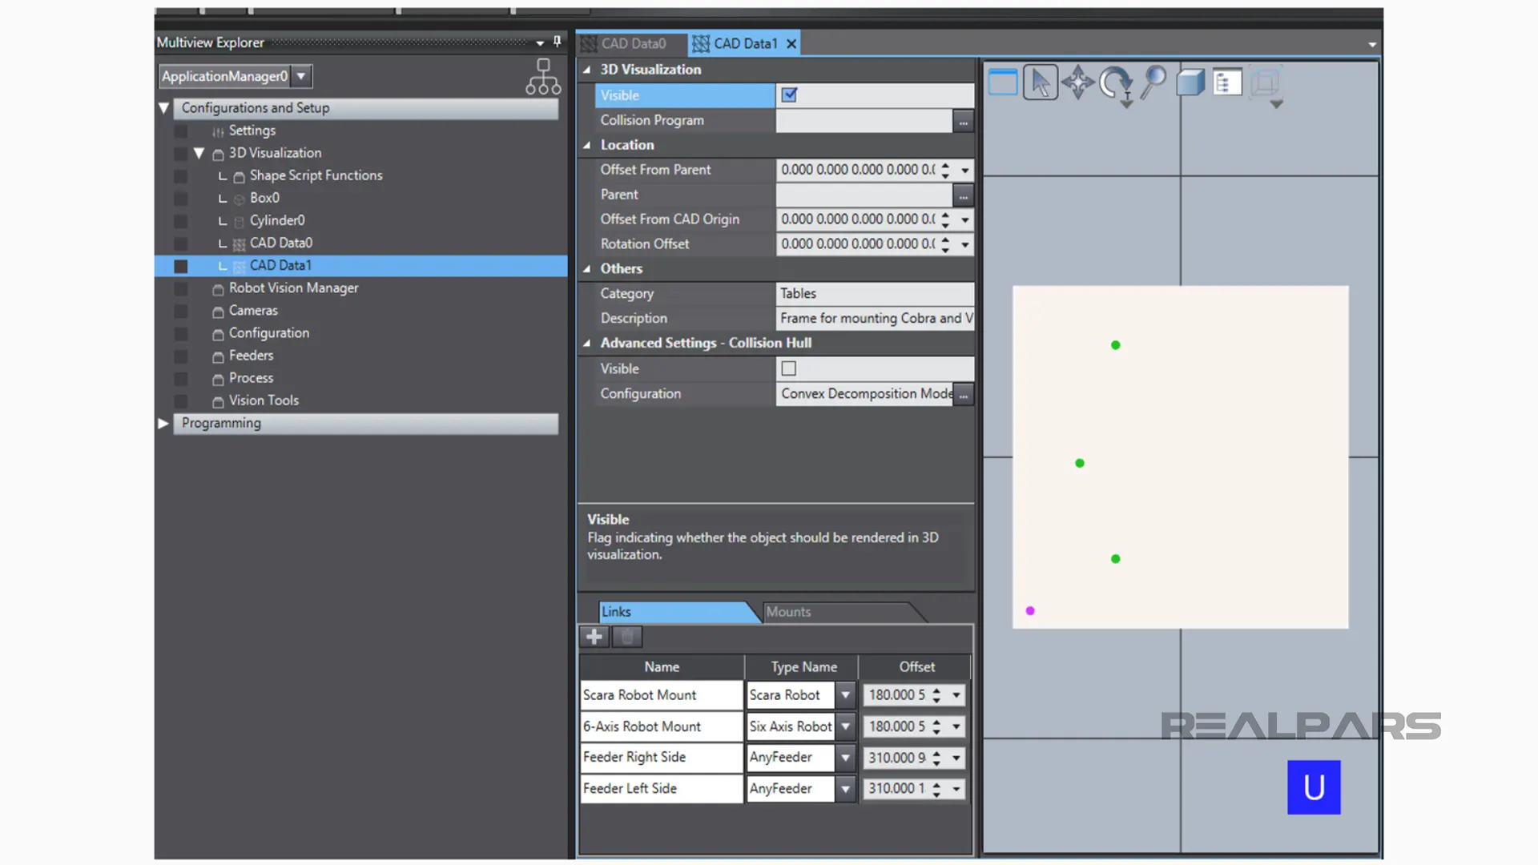The width and height of the screenshot is (1538, 865).
Task: Open the ApplicationManager0 dropdown
Action: coord(301,76)
